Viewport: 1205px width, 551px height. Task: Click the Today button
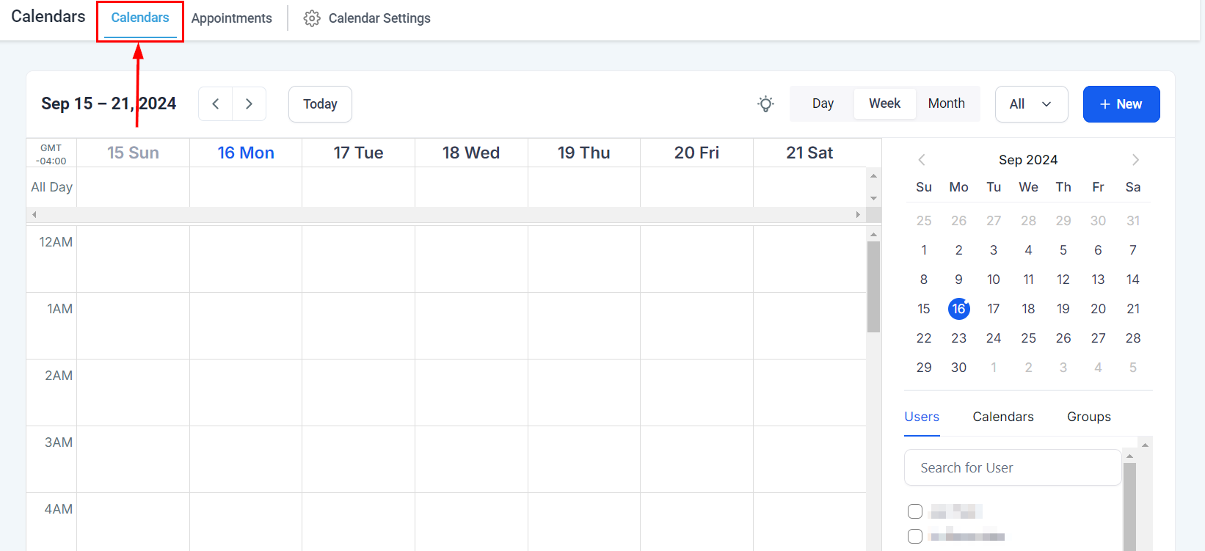[x=320, y=104]
